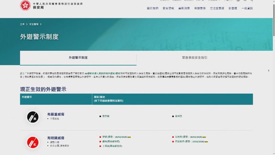Open the 一般資訊 menu
Screen dimensions: 275x155
247,8
